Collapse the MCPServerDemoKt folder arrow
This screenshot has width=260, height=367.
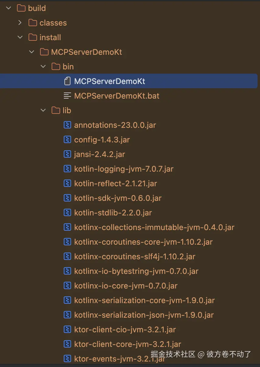32,52
